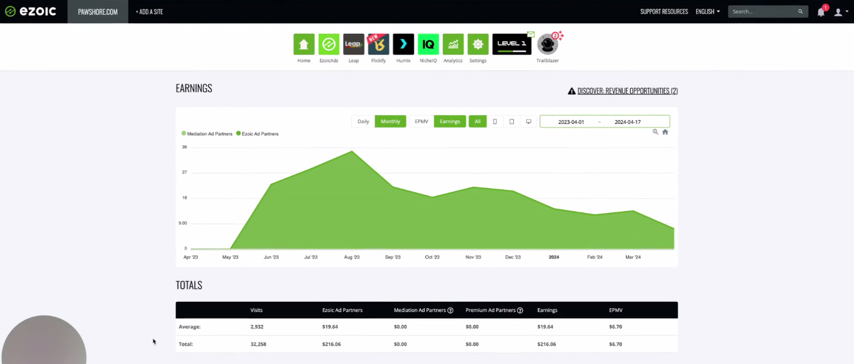Screen dimensions: 854x364
Task: Open the Analytics icon
Action: pyautogui.click(x=453, y=44)
